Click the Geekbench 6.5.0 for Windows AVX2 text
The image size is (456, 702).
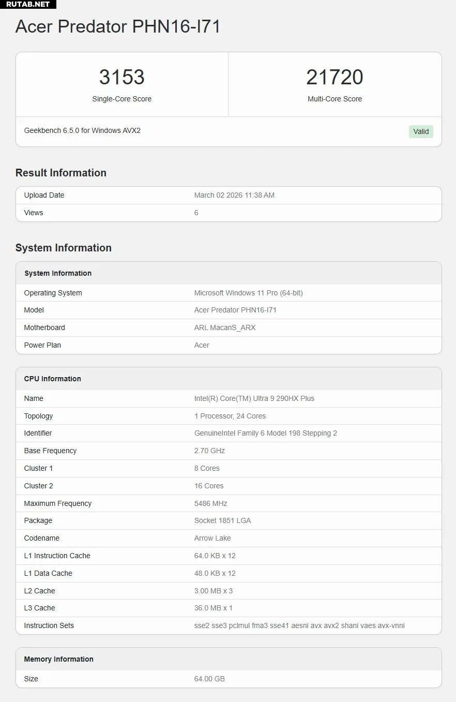tap(82, 130)
